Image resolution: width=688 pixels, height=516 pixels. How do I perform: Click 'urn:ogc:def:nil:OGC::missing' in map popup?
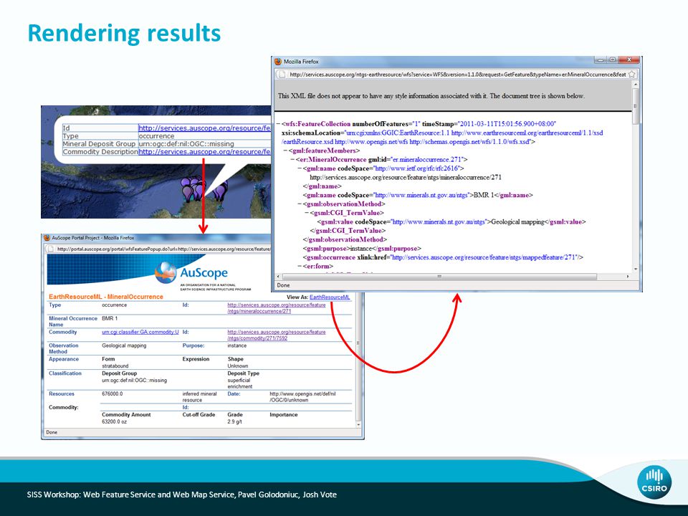pyautogui.click(x=186, y=144)
